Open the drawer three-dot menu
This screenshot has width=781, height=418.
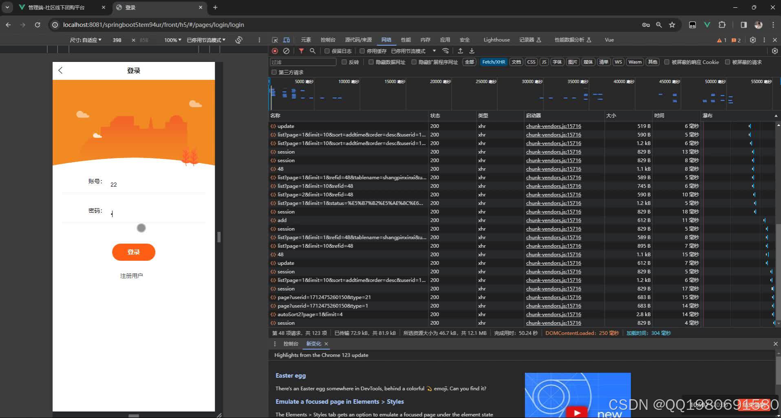[275, 344]
